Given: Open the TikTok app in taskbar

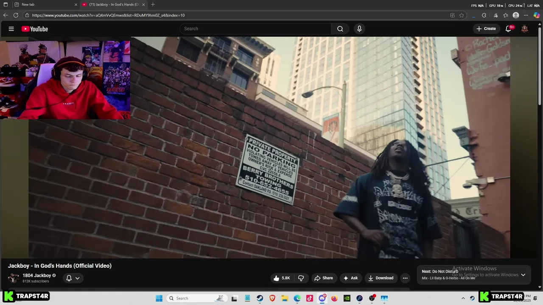Looking at the screenshot, I should point(310,298).
